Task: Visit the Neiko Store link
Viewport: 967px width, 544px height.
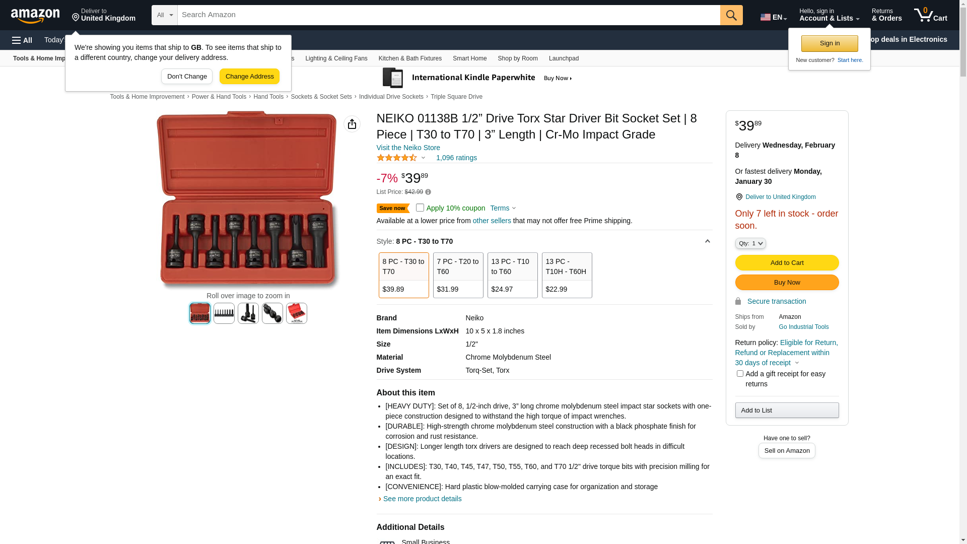Action: coord(408,148)
